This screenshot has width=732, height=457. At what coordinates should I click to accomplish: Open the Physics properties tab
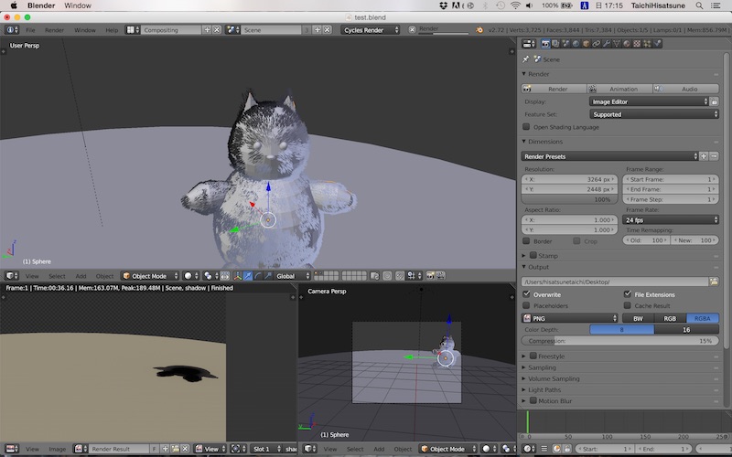(657, 44)
